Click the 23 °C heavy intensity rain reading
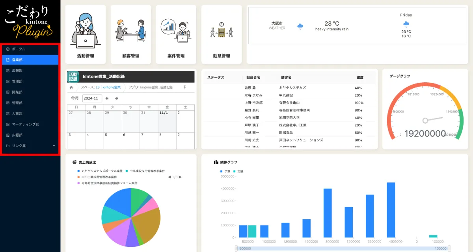 tap(331, 26)
